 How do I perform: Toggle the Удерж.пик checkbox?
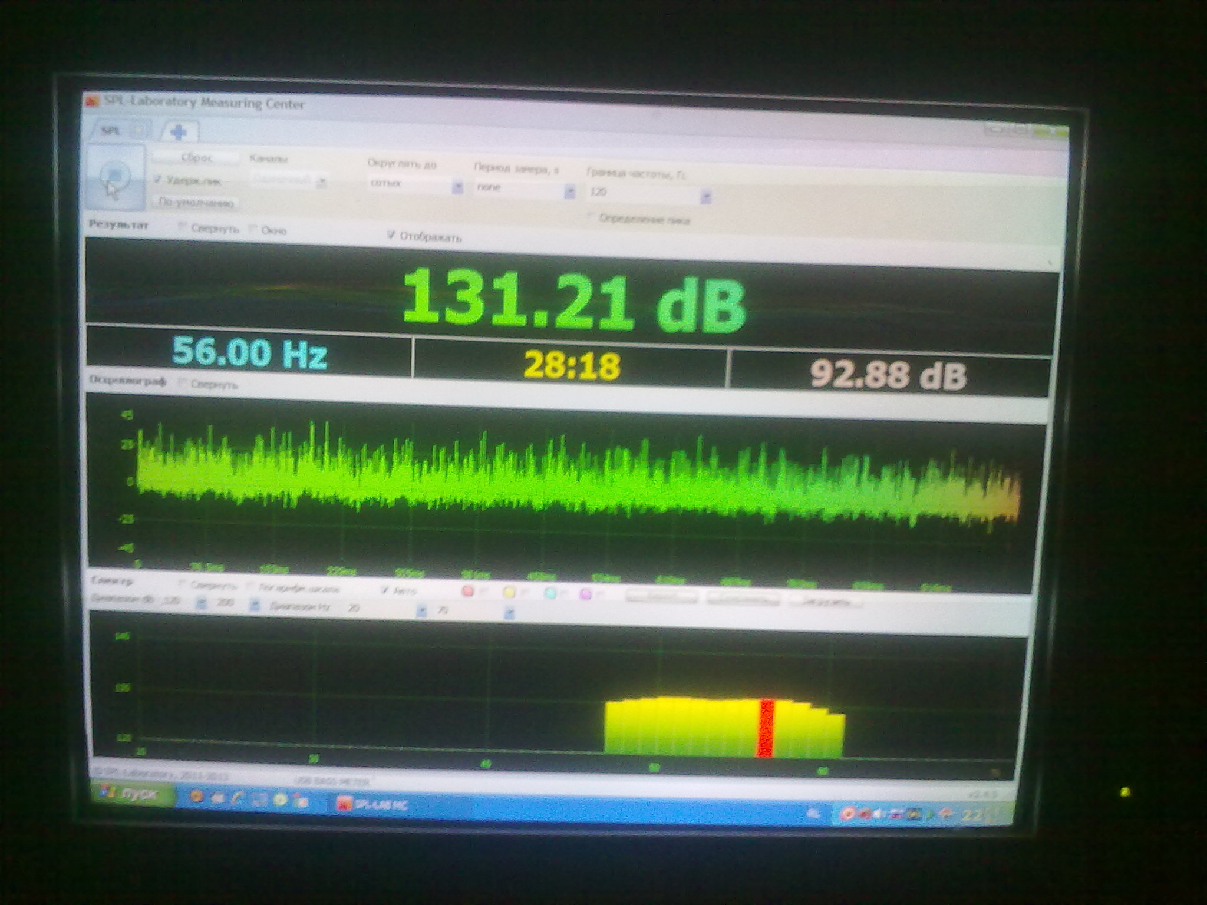[x=158, y=179]
